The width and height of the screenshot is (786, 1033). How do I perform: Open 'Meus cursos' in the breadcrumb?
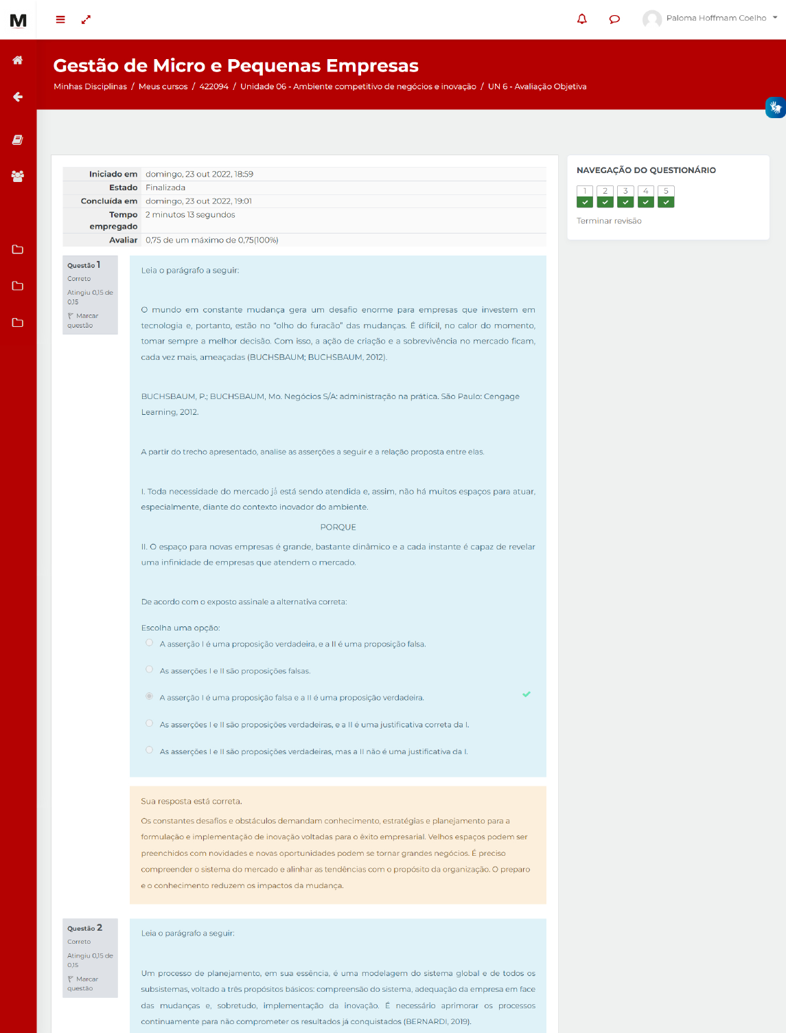[163, 87]
